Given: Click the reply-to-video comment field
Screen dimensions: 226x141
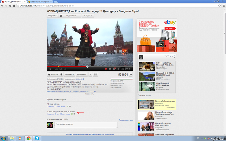Looking at the screenshot, I should pos(86,125).
